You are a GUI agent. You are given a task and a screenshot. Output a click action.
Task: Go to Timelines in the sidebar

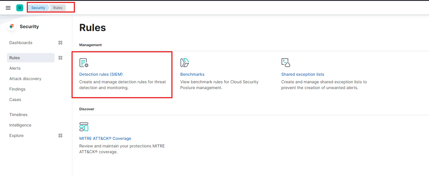coord(18,115)
